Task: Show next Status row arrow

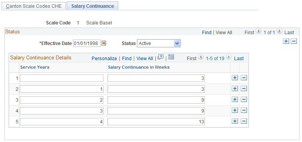Action: tap(280, 31)
